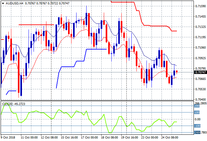This screenshot has width=207, height=141.
Task: Click the current price label 0.70747
Action: coord(200,72)
